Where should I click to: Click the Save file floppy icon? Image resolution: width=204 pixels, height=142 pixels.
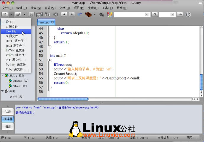point(31,14)
